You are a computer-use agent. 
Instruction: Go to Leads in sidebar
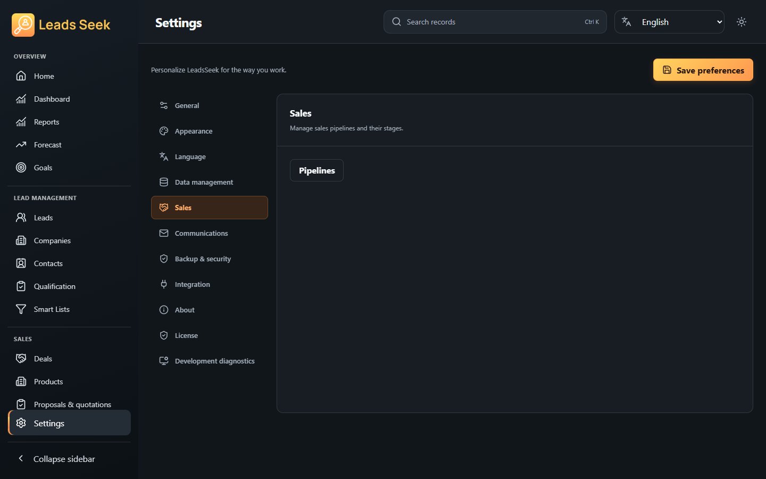69,218
